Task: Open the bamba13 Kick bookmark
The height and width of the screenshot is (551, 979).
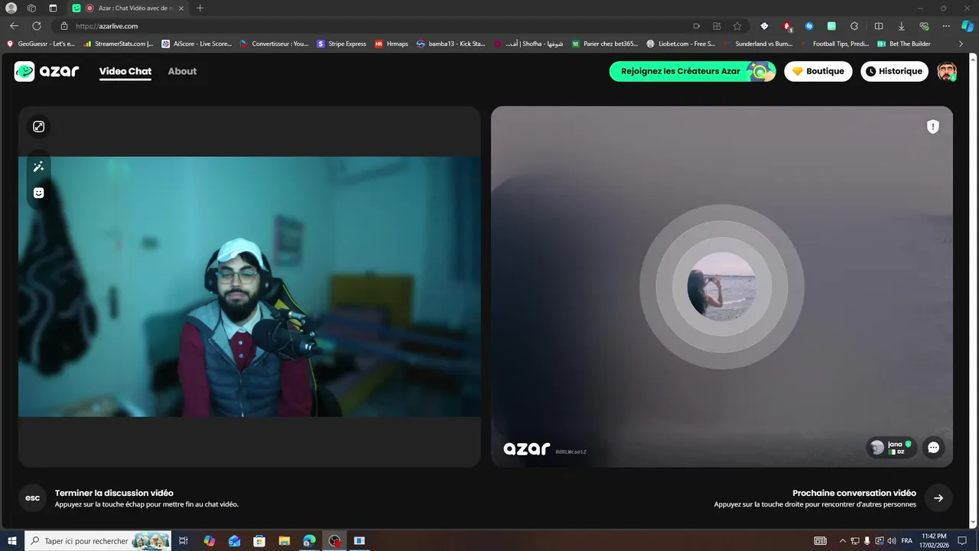Action: pyautogui.click(x=451, y=44)
